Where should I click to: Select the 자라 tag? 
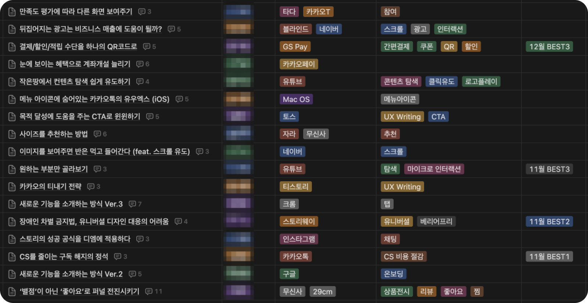[289, 134]
